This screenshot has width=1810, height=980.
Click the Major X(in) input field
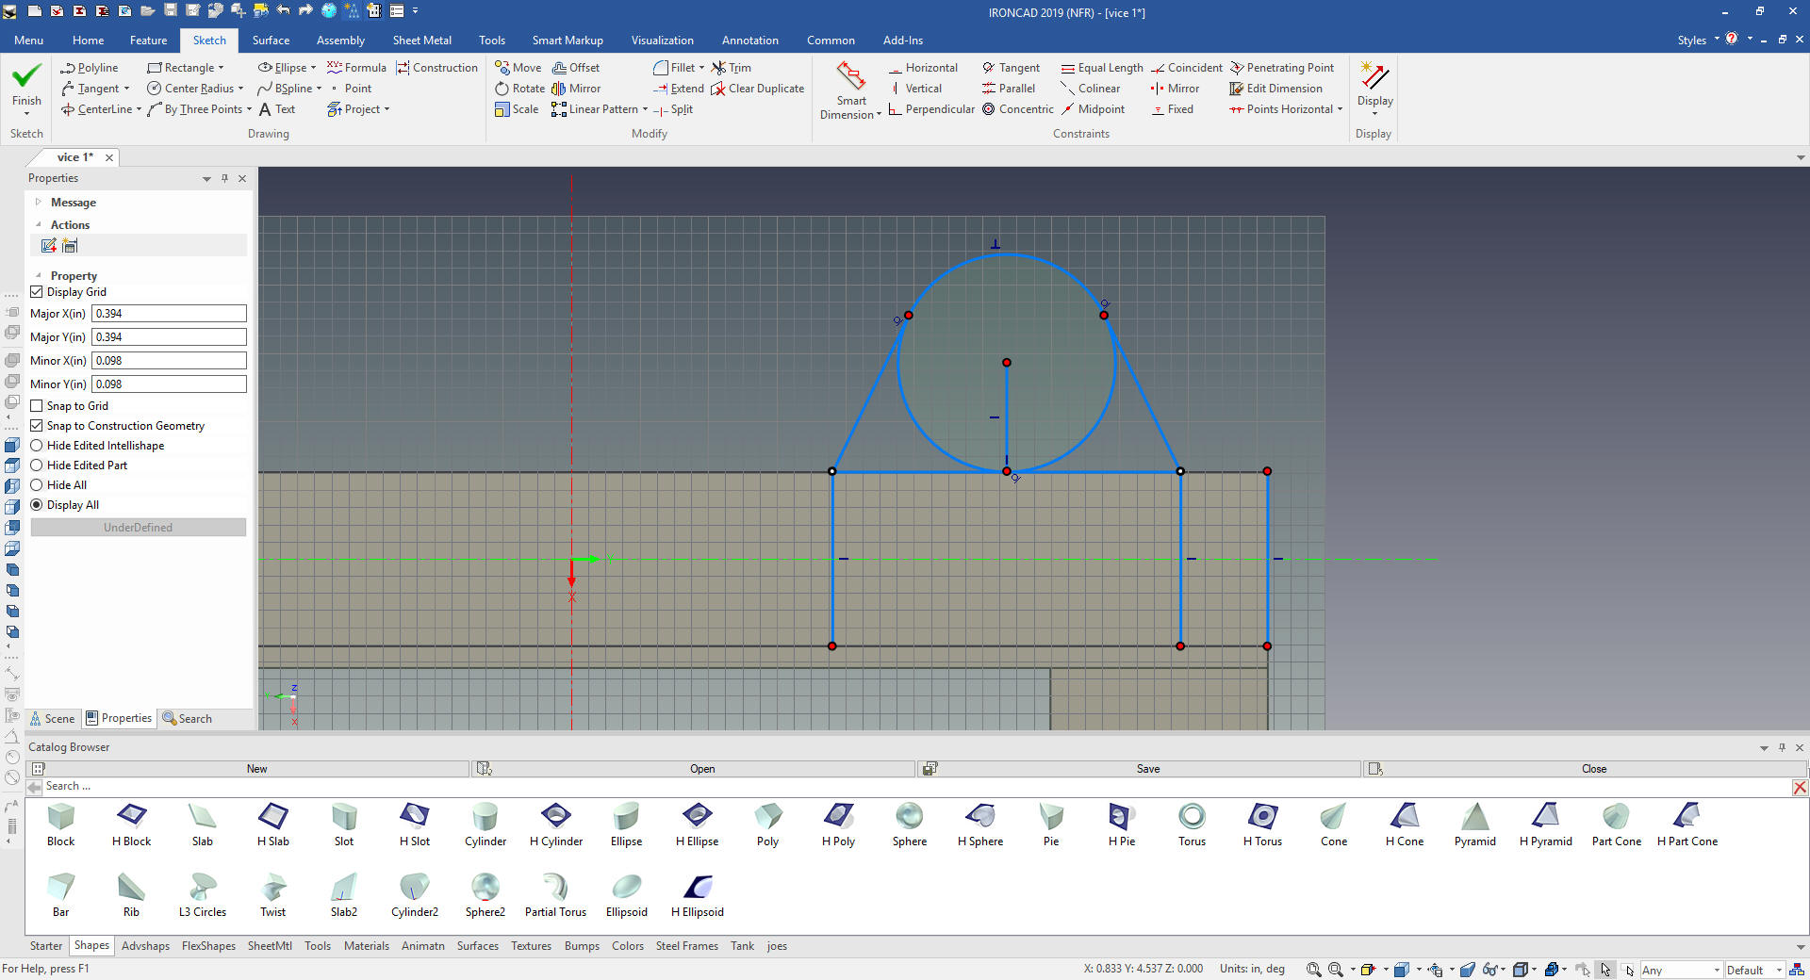point(169,314)
